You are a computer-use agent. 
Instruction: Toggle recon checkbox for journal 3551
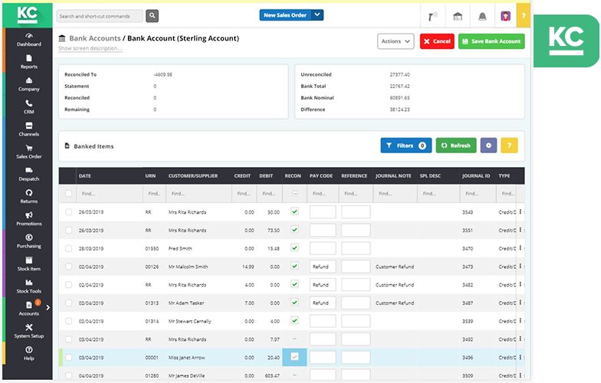click(294, 230)
